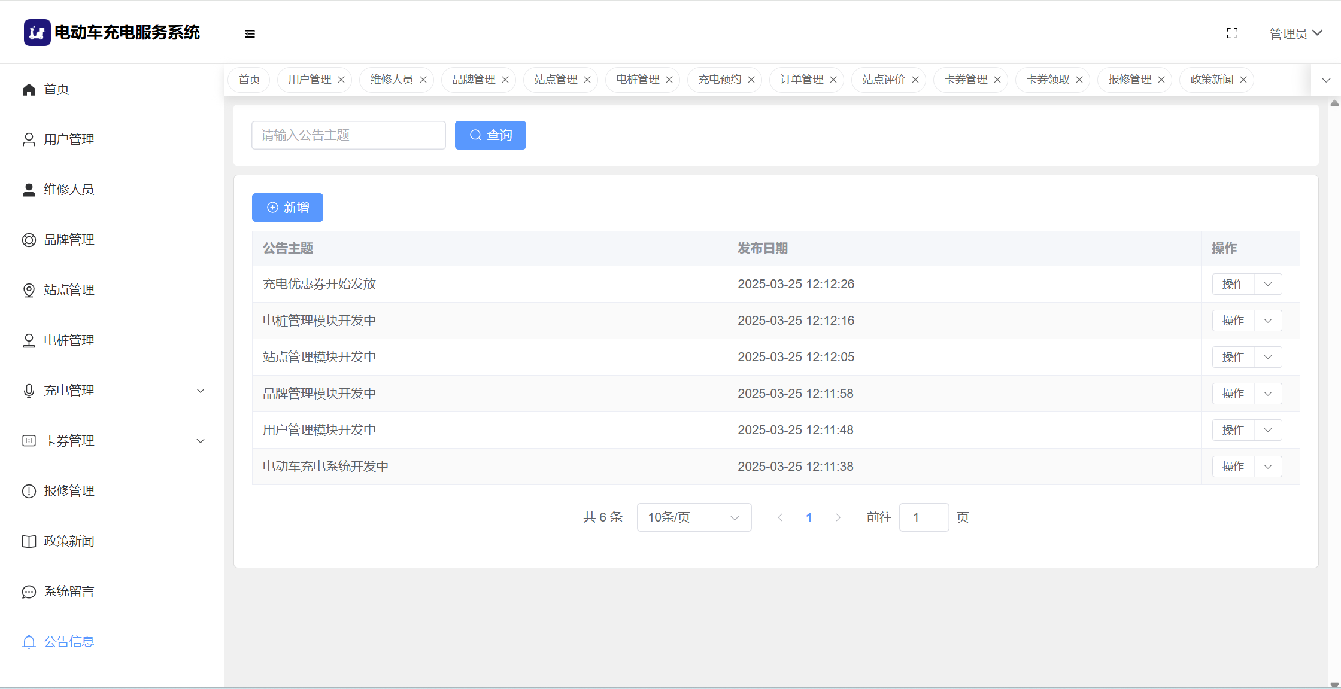Open 站点管理 location pin sidebar item

pyautogui.click(x=29, y=290)
